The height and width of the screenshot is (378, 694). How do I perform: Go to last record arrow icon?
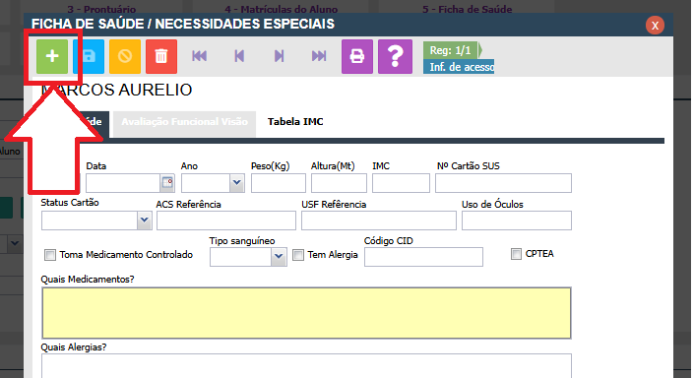(x=319, y=56)
